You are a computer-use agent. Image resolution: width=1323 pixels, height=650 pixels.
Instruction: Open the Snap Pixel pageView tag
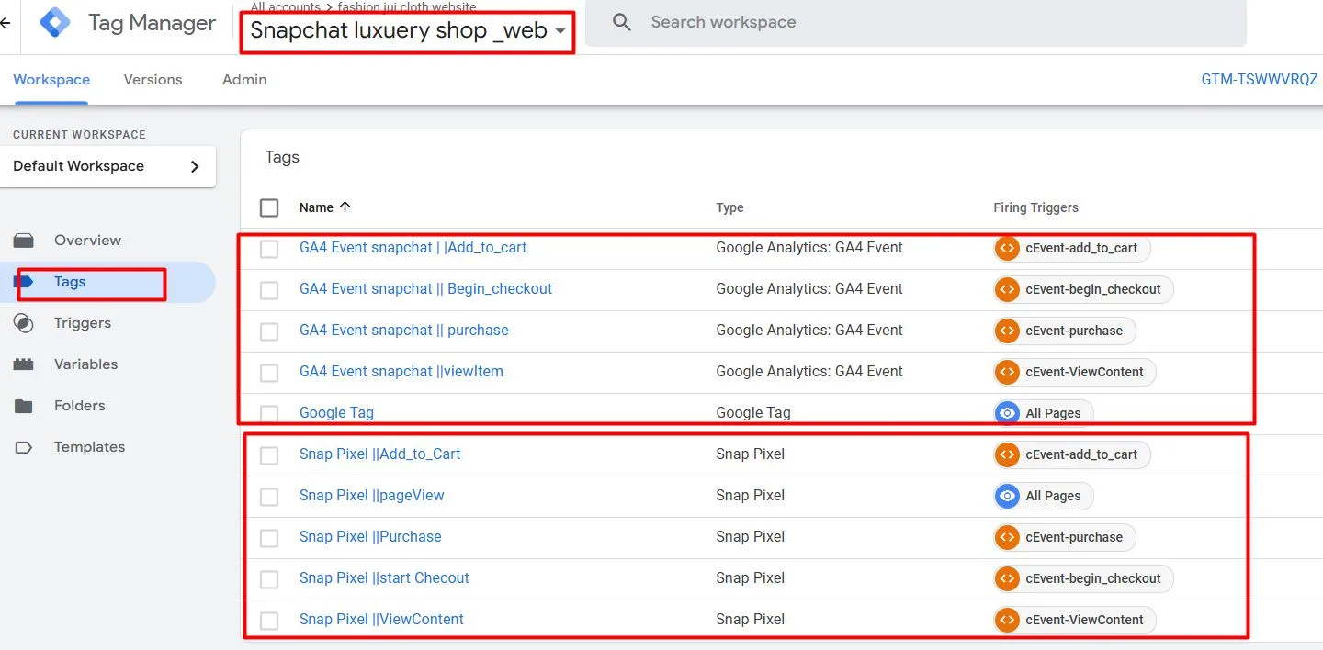(x=372, y=496)
